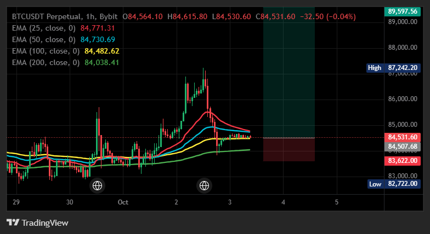Screen dimensions: 430x234
Task: Click the 86,000.00 price axis tick
Action: (x=403, y=98)
